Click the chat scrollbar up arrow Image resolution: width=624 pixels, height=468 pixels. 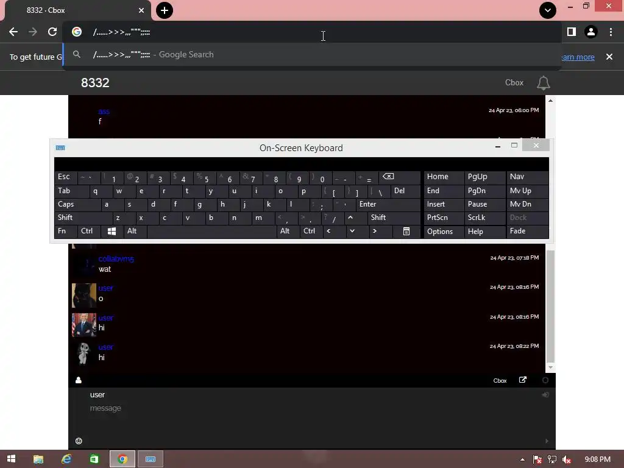(550, 101)
